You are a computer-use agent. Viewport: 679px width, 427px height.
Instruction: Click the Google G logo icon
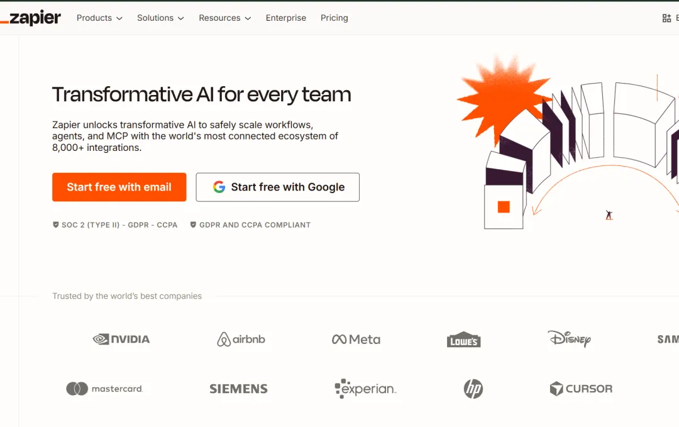point(219,187)
